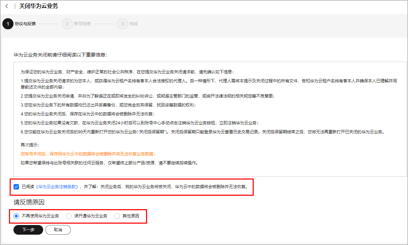Click the orange data deletion warning text
This screenshot has height=245, width=408.
(x=88, y=154)
